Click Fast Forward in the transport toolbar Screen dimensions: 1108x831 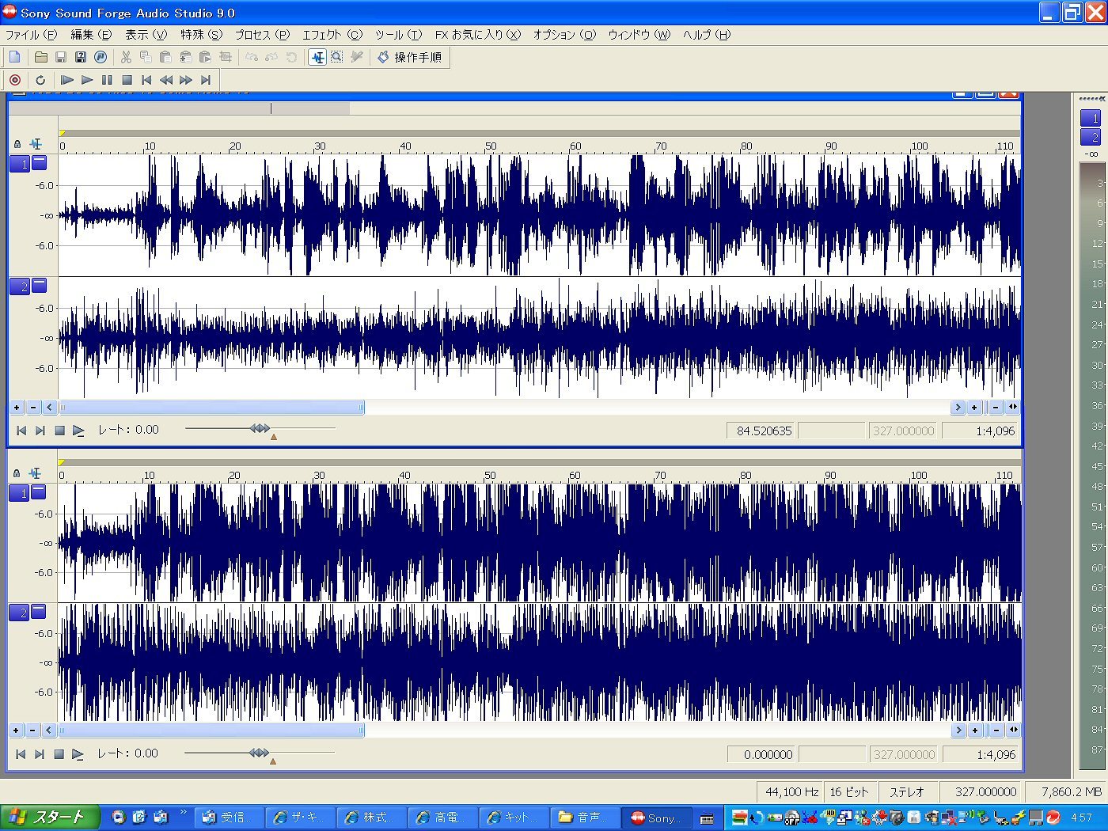click(186, 80)
